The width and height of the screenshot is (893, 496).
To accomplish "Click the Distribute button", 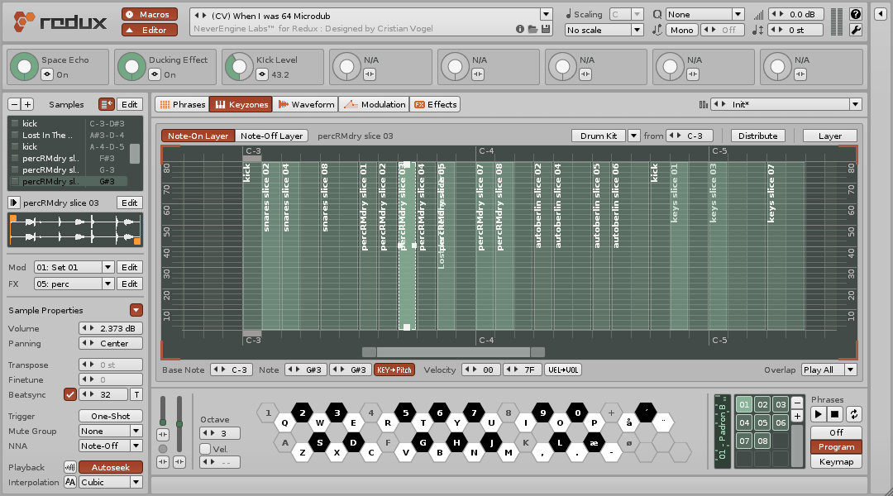I will [x=757, y=136].
